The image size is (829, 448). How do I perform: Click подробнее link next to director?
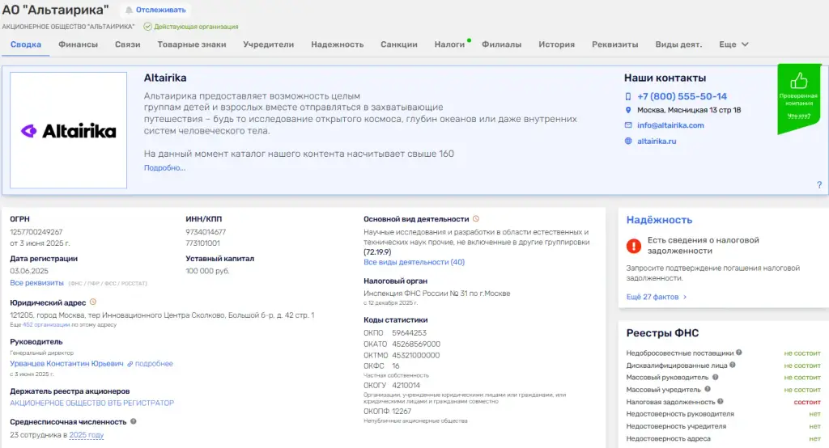point(154,364)
